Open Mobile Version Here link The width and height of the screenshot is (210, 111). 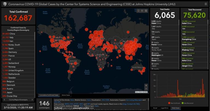click(89, 100)
